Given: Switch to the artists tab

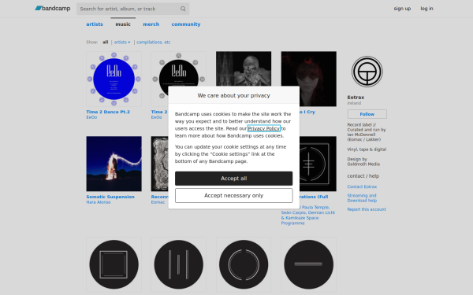Looking at the screenshot, I should [95, 24].
